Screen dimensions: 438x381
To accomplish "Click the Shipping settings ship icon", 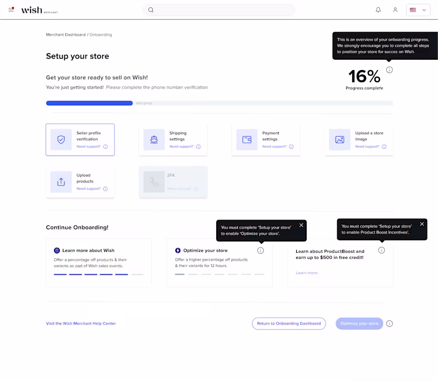I will pyautogui.click(x=154, y=140).
